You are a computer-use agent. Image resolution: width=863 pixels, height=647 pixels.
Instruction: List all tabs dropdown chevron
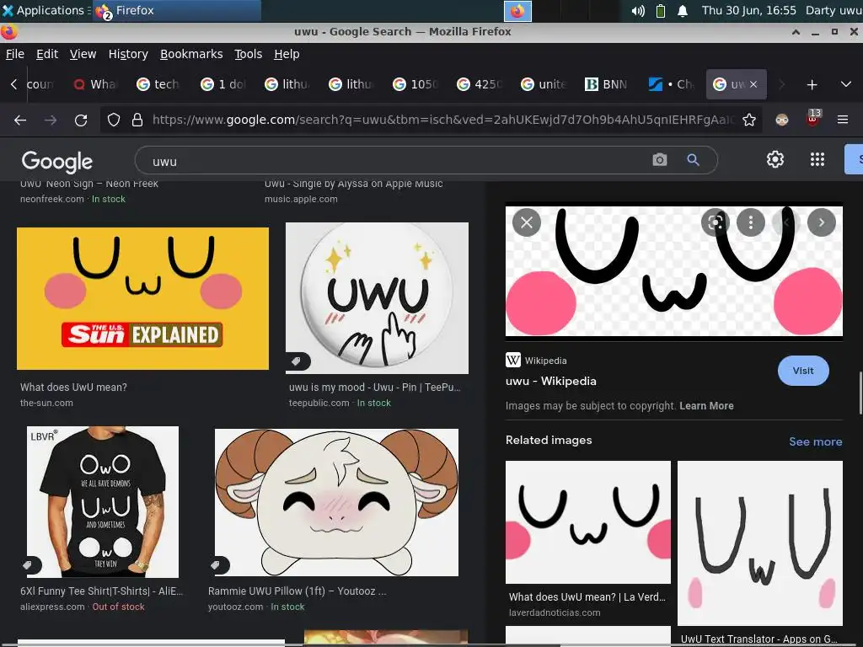coord(846,84)
